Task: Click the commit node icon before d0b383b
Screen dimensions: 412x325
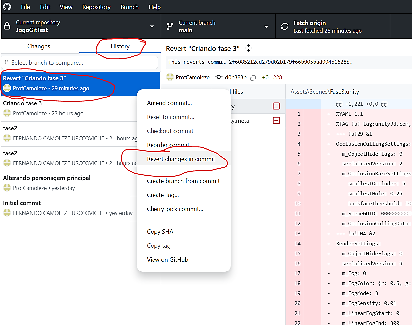Action: point(218,77)
